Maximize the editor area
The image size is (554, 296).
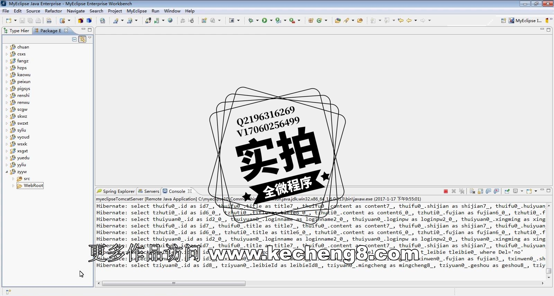548,30
